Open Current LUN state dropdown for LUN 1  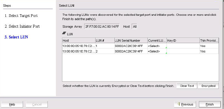pyautogui.click(x=157, y=46)
